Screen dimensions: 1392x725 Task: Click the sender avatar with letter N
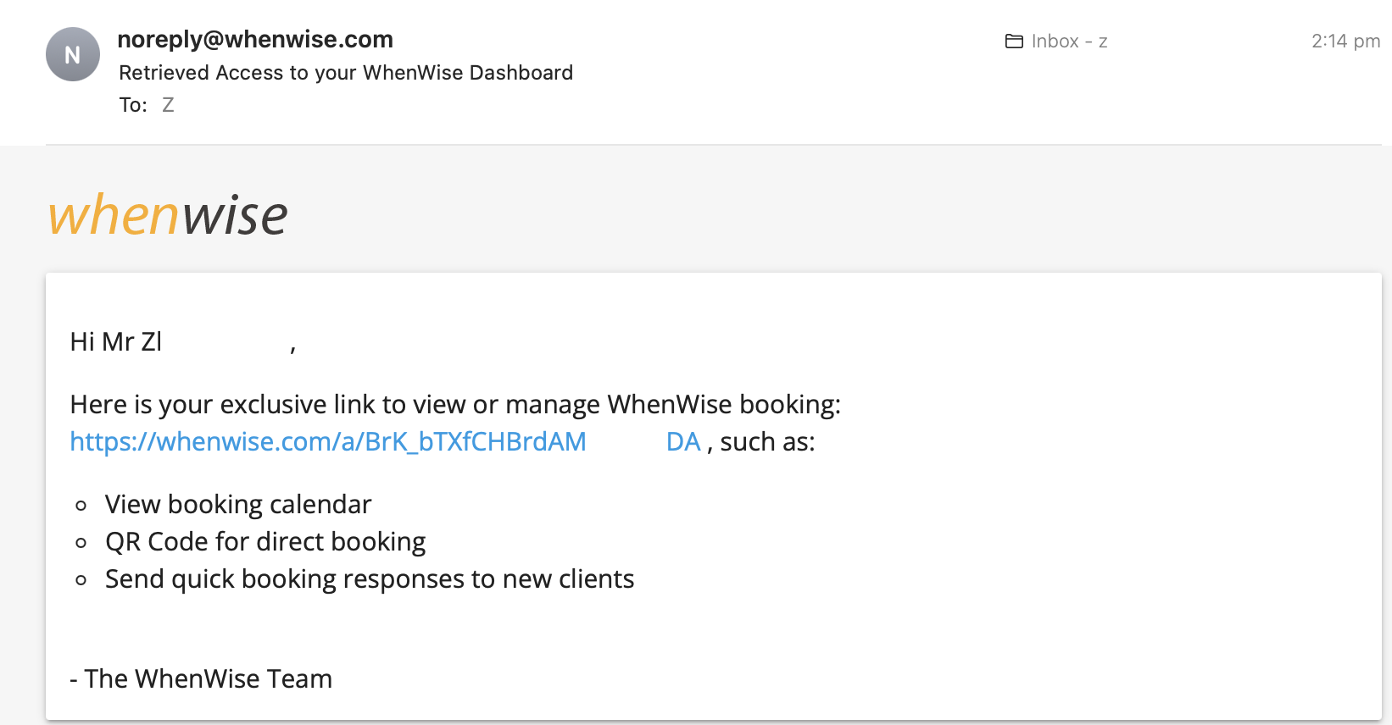tap(73, 54)
